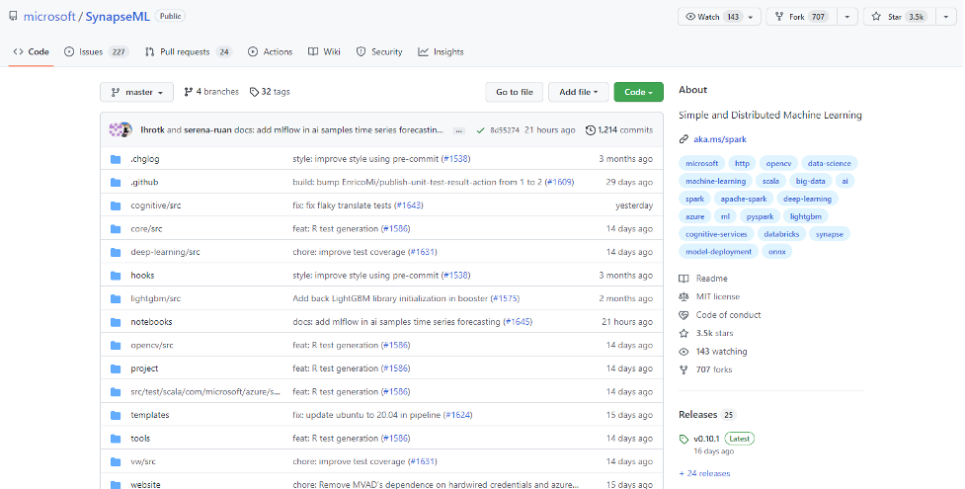Viewport: 965px width, 489px height.
Task: Open the Pull requests tab
Action: (188, 51)
